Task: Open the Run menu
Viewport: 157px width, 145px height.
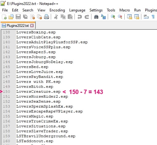Action: tap(137, 10)
